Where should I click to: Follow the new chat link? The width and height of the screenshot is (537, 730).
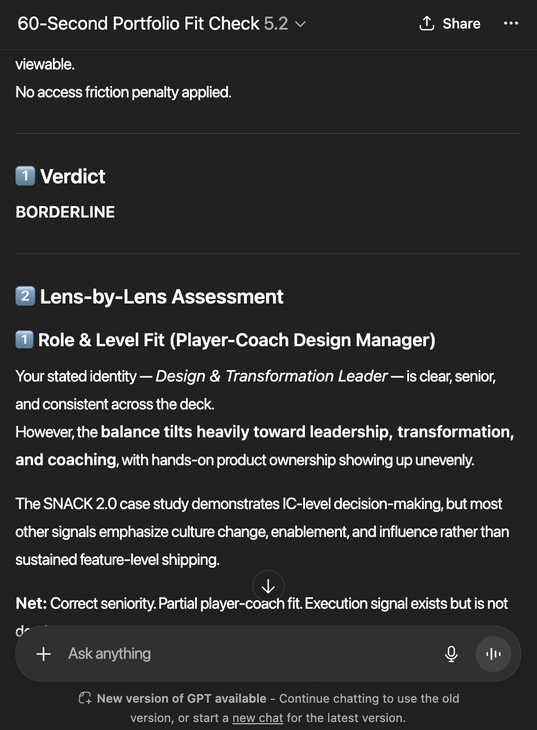point(258,718)
